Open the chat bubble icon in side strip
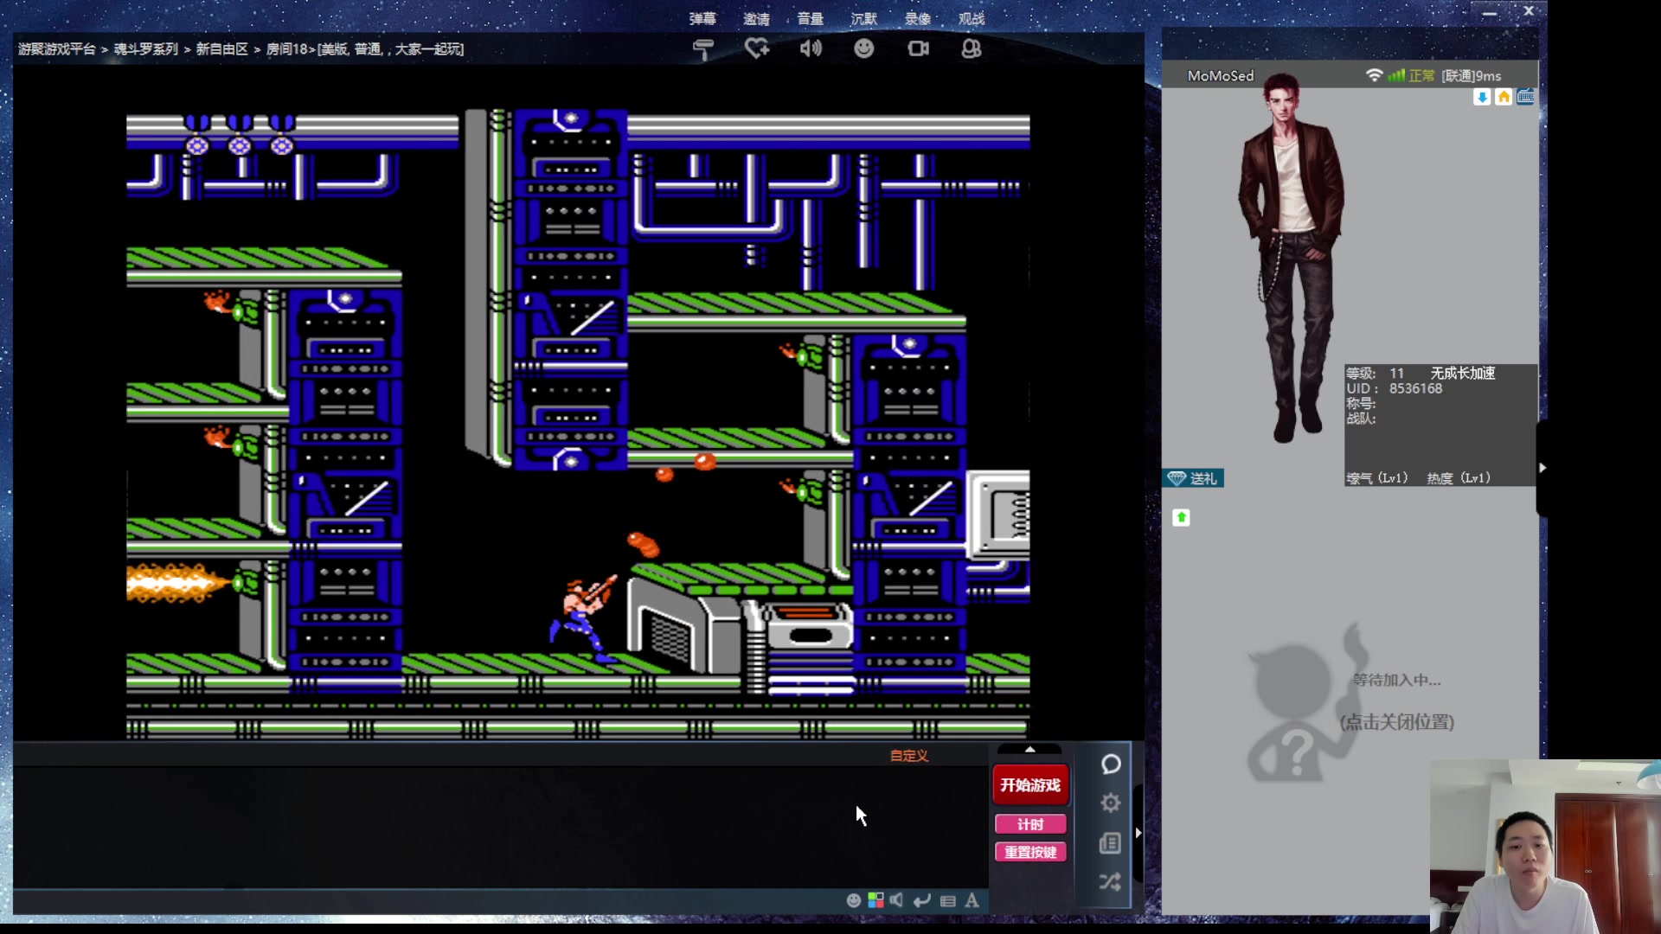Image resolution: width=1661 pixels, height=934 pixels. (x=1111, y=764)
